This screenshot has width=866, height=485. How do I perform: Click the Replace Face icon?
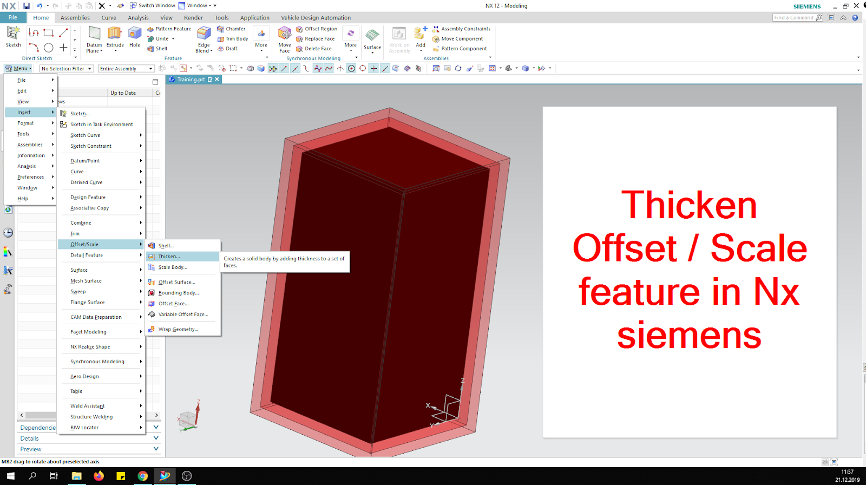299,39
